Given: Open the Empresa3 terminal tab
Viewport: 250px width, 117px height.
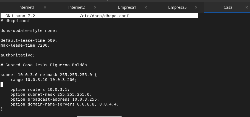Looking at the screenshot, I should coord(177,7).
